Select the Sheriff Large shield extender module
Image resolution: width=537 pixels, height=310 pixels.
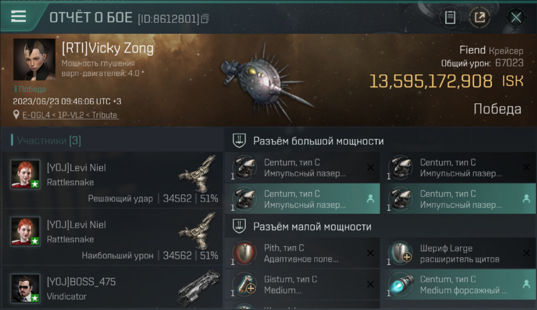click(x=459, y=253)
